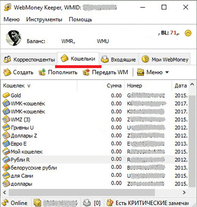Screen dimensions: 197x207
Task: Select the Евро E wallet
Action: click(95, 144)
